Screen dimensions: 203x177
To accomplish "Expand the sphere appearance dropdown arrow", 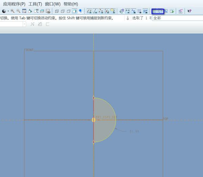I will click(x=8, y=11).
